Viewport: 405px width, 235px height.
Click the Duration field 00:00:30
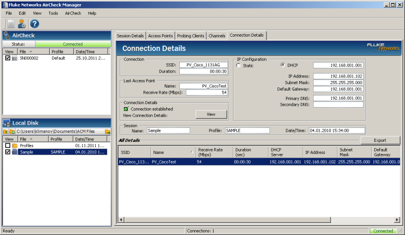pyautogui.click(x=204, y=71)
